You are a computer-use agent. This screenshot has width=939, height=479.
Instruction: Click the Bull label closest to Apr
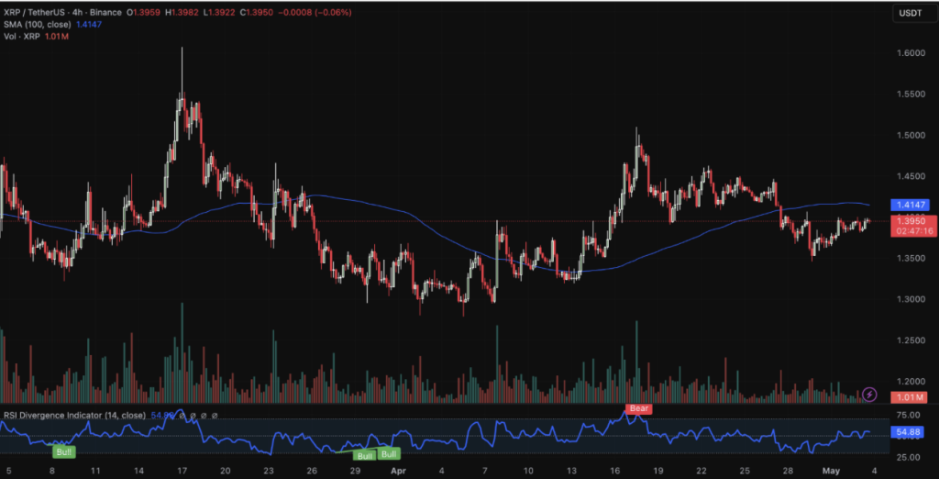click(x=390, y=454)
